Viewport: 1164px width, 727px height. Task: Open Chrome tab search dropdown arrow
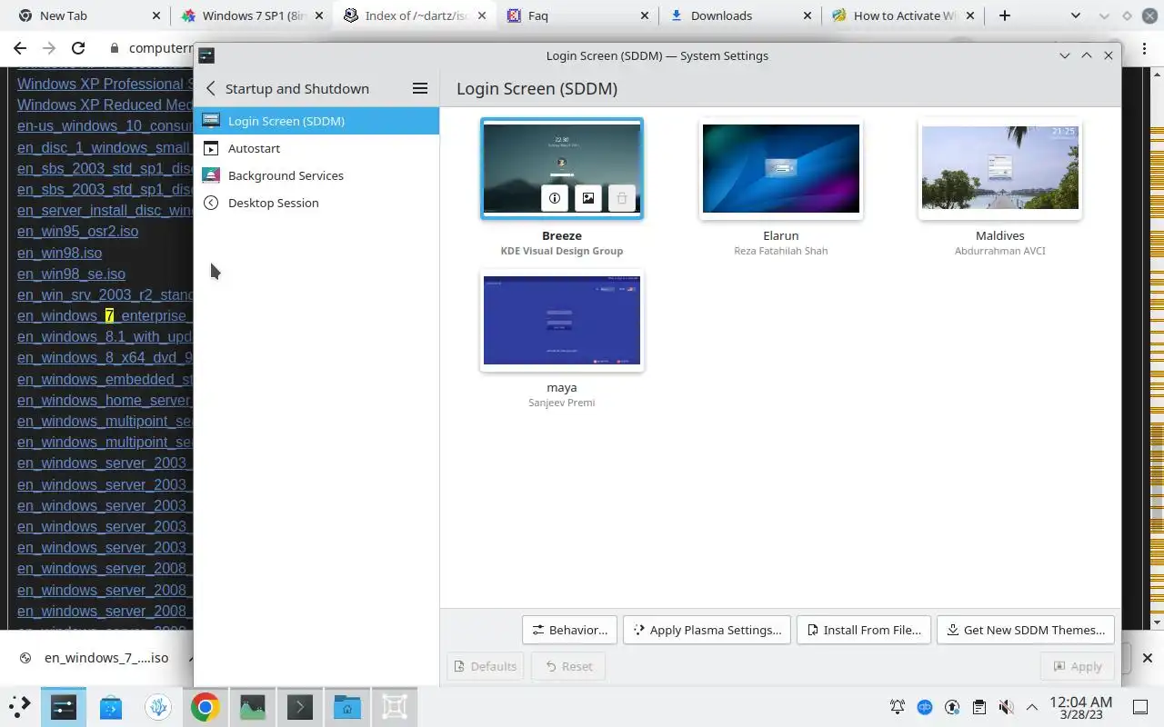coord(1076,15)
